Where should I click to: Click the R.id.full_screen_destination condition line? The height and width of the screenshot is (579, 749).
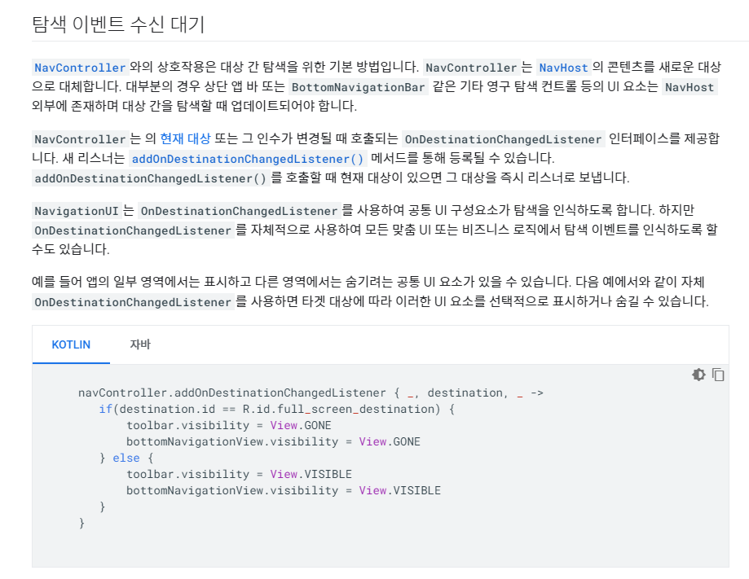tap(276, 409)
